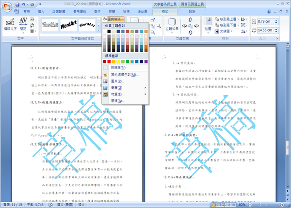Click the page indicator 頁面: 11/15
Viewport: 291px width, 208px height.
click(13, 205)
